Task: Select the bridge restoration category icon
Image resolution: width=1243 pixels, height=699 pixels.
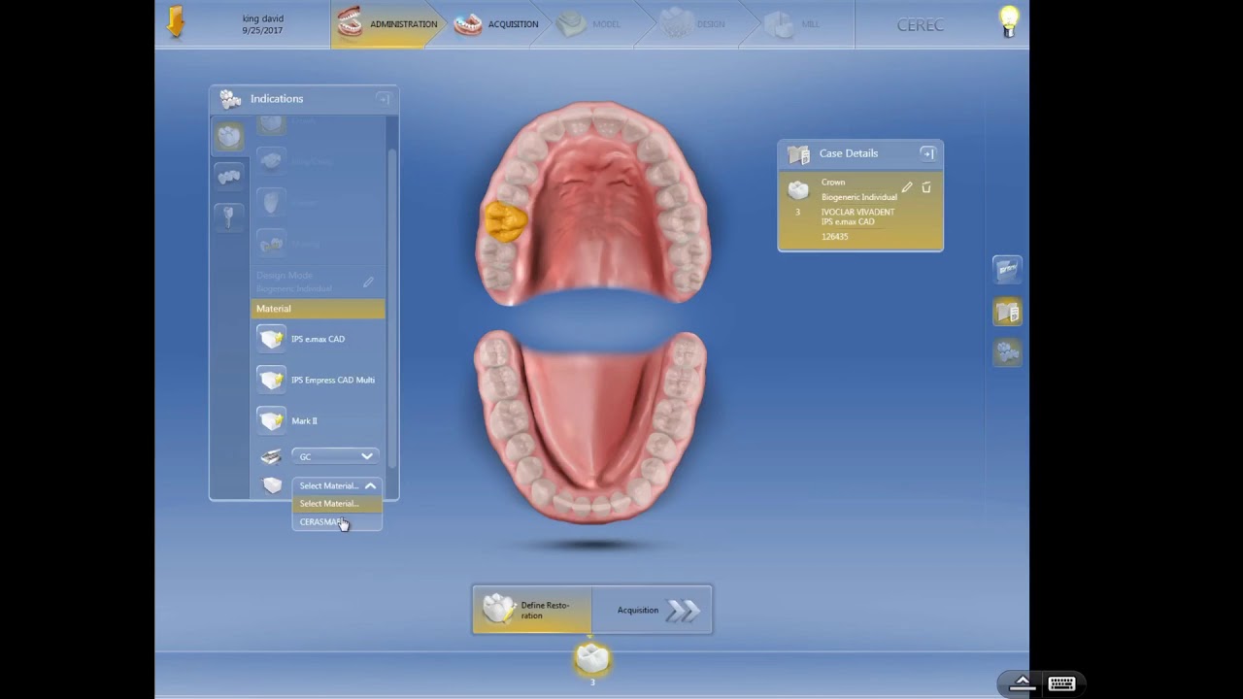Action: [229, 176]
